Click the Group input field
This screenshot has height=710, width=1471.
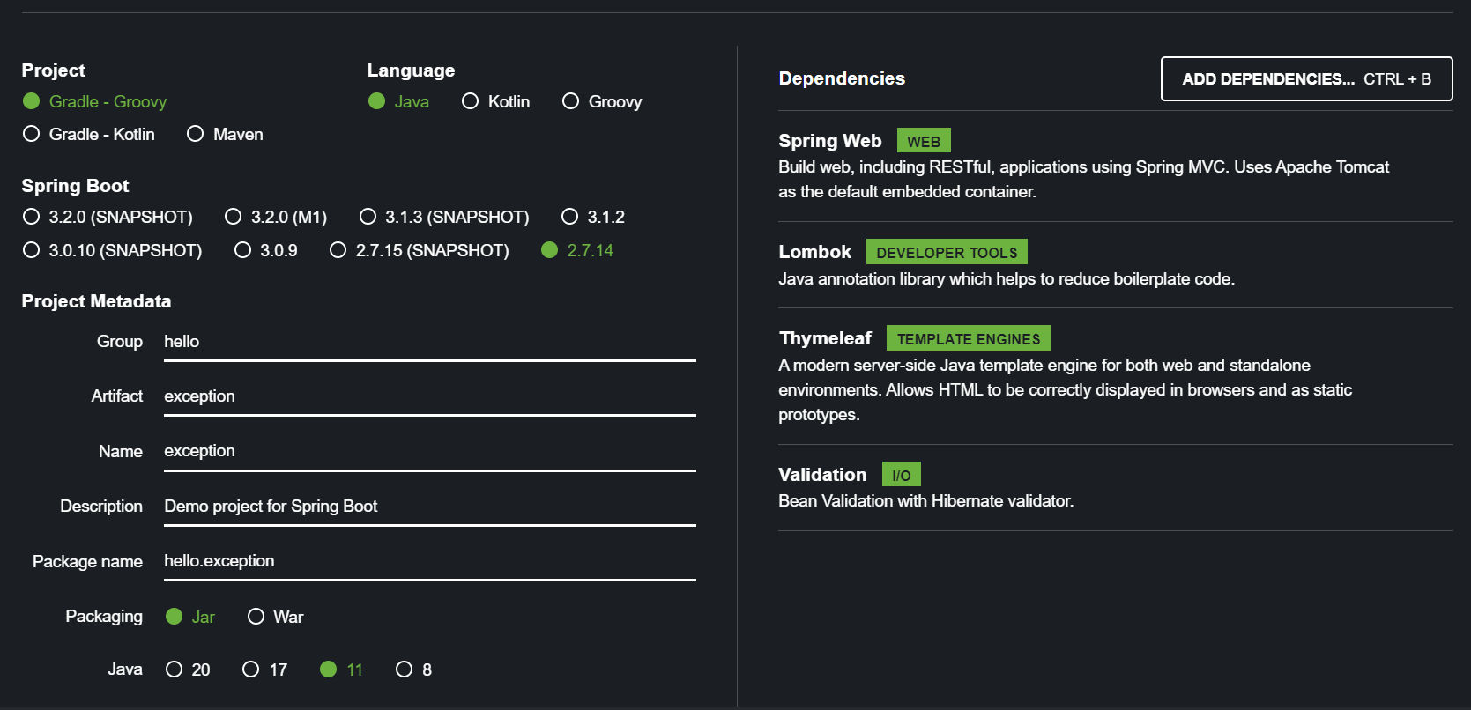click(430, 342)
